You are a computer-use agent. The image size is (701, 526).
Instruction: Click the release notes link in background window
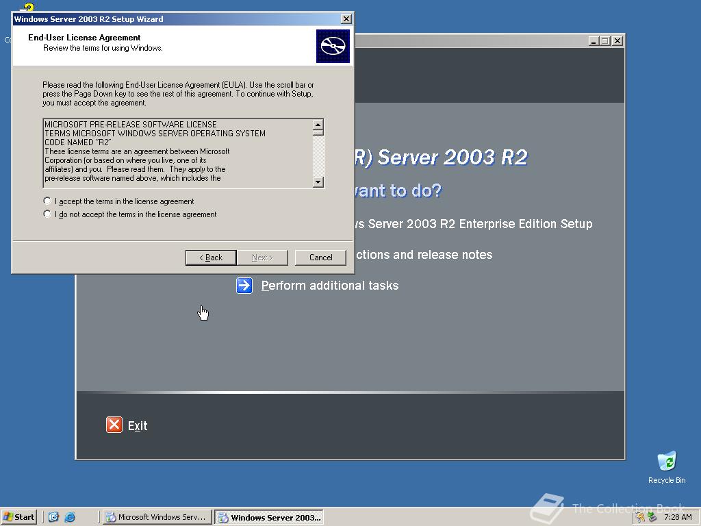pyautogui.click(x=424, y=255)
